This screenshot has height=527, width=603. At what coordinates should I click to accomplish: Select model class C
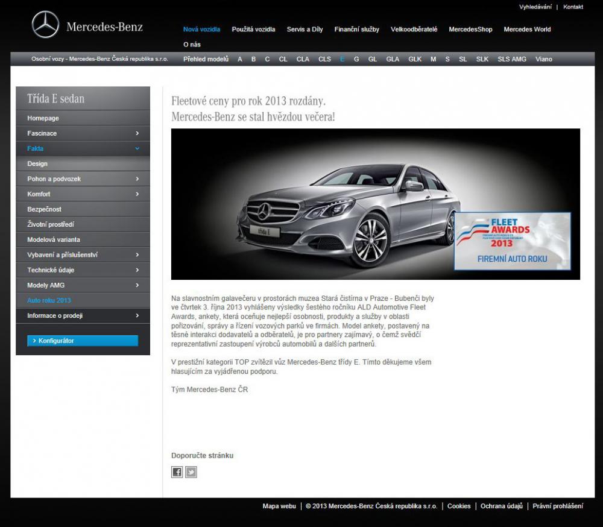coord(267,59)
